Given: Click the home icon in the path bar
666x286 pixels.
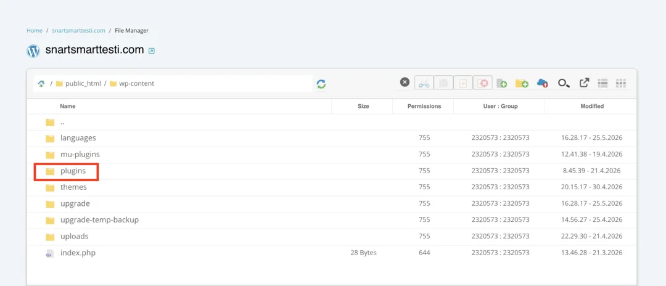Looking at the screenshot, I should tap(41, 84).
